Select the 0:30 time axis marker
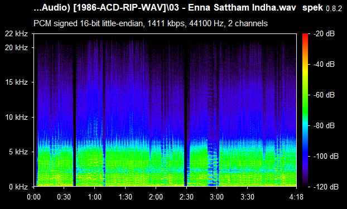 [x=64, y=197]
